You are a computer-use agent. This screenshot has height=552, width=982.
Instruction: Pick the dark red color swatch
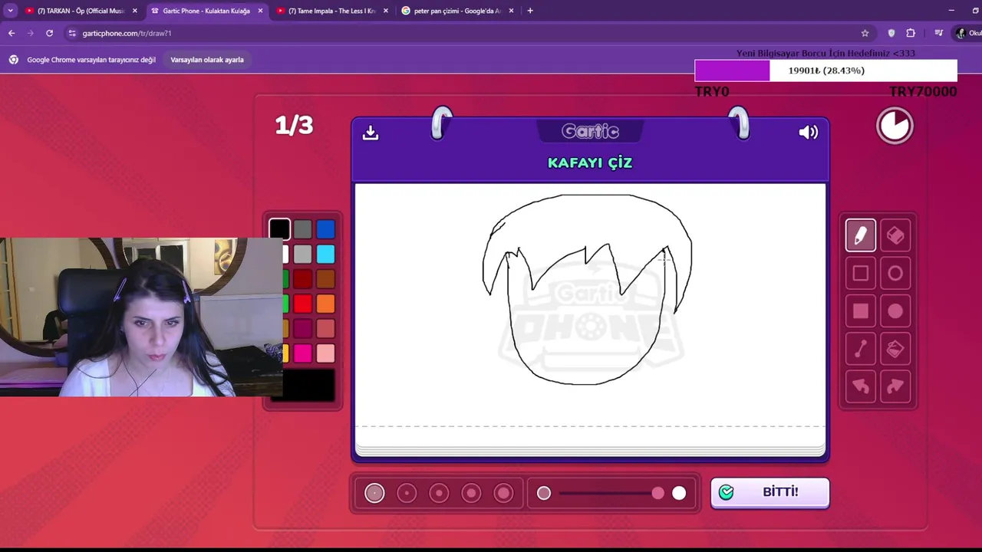[303, 279]
